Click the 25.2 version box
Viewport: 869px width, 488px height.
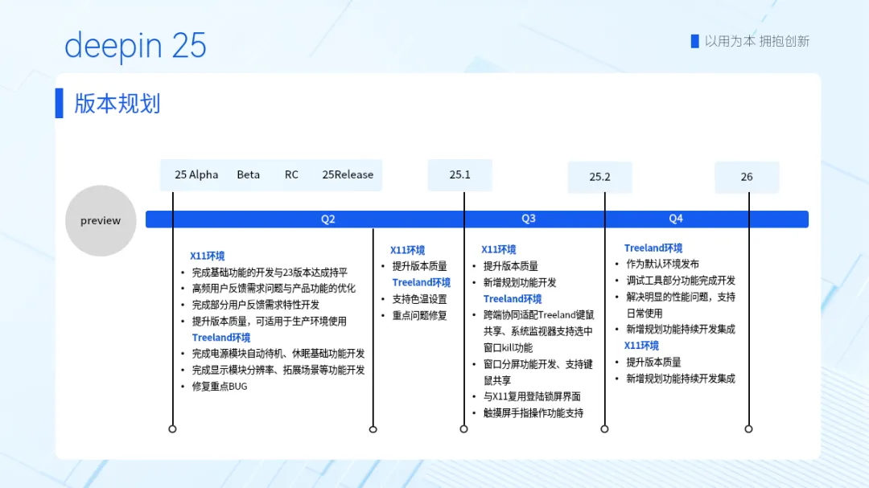tap(599, 177)
